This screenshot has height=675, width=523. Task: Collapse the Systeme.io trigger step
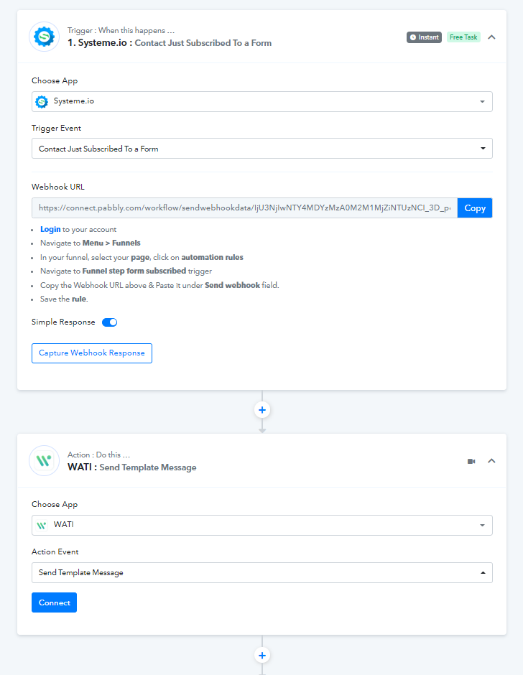(x=491, y=37)
